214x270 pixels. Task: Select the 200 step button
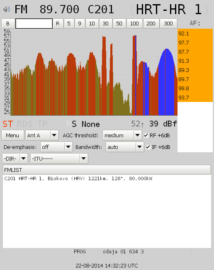[x=151, y=23]
